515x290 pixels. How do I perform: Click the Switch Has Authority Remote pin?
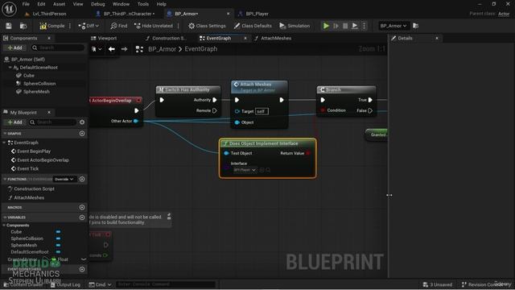pyautogui.click(x=215, y=110)
